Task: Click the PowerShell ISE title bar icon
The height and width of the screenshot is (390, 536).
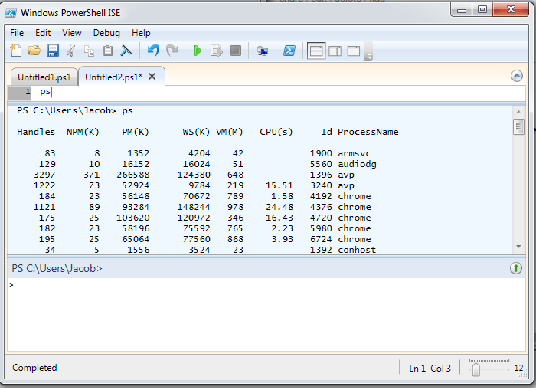Action: [11, 13]
